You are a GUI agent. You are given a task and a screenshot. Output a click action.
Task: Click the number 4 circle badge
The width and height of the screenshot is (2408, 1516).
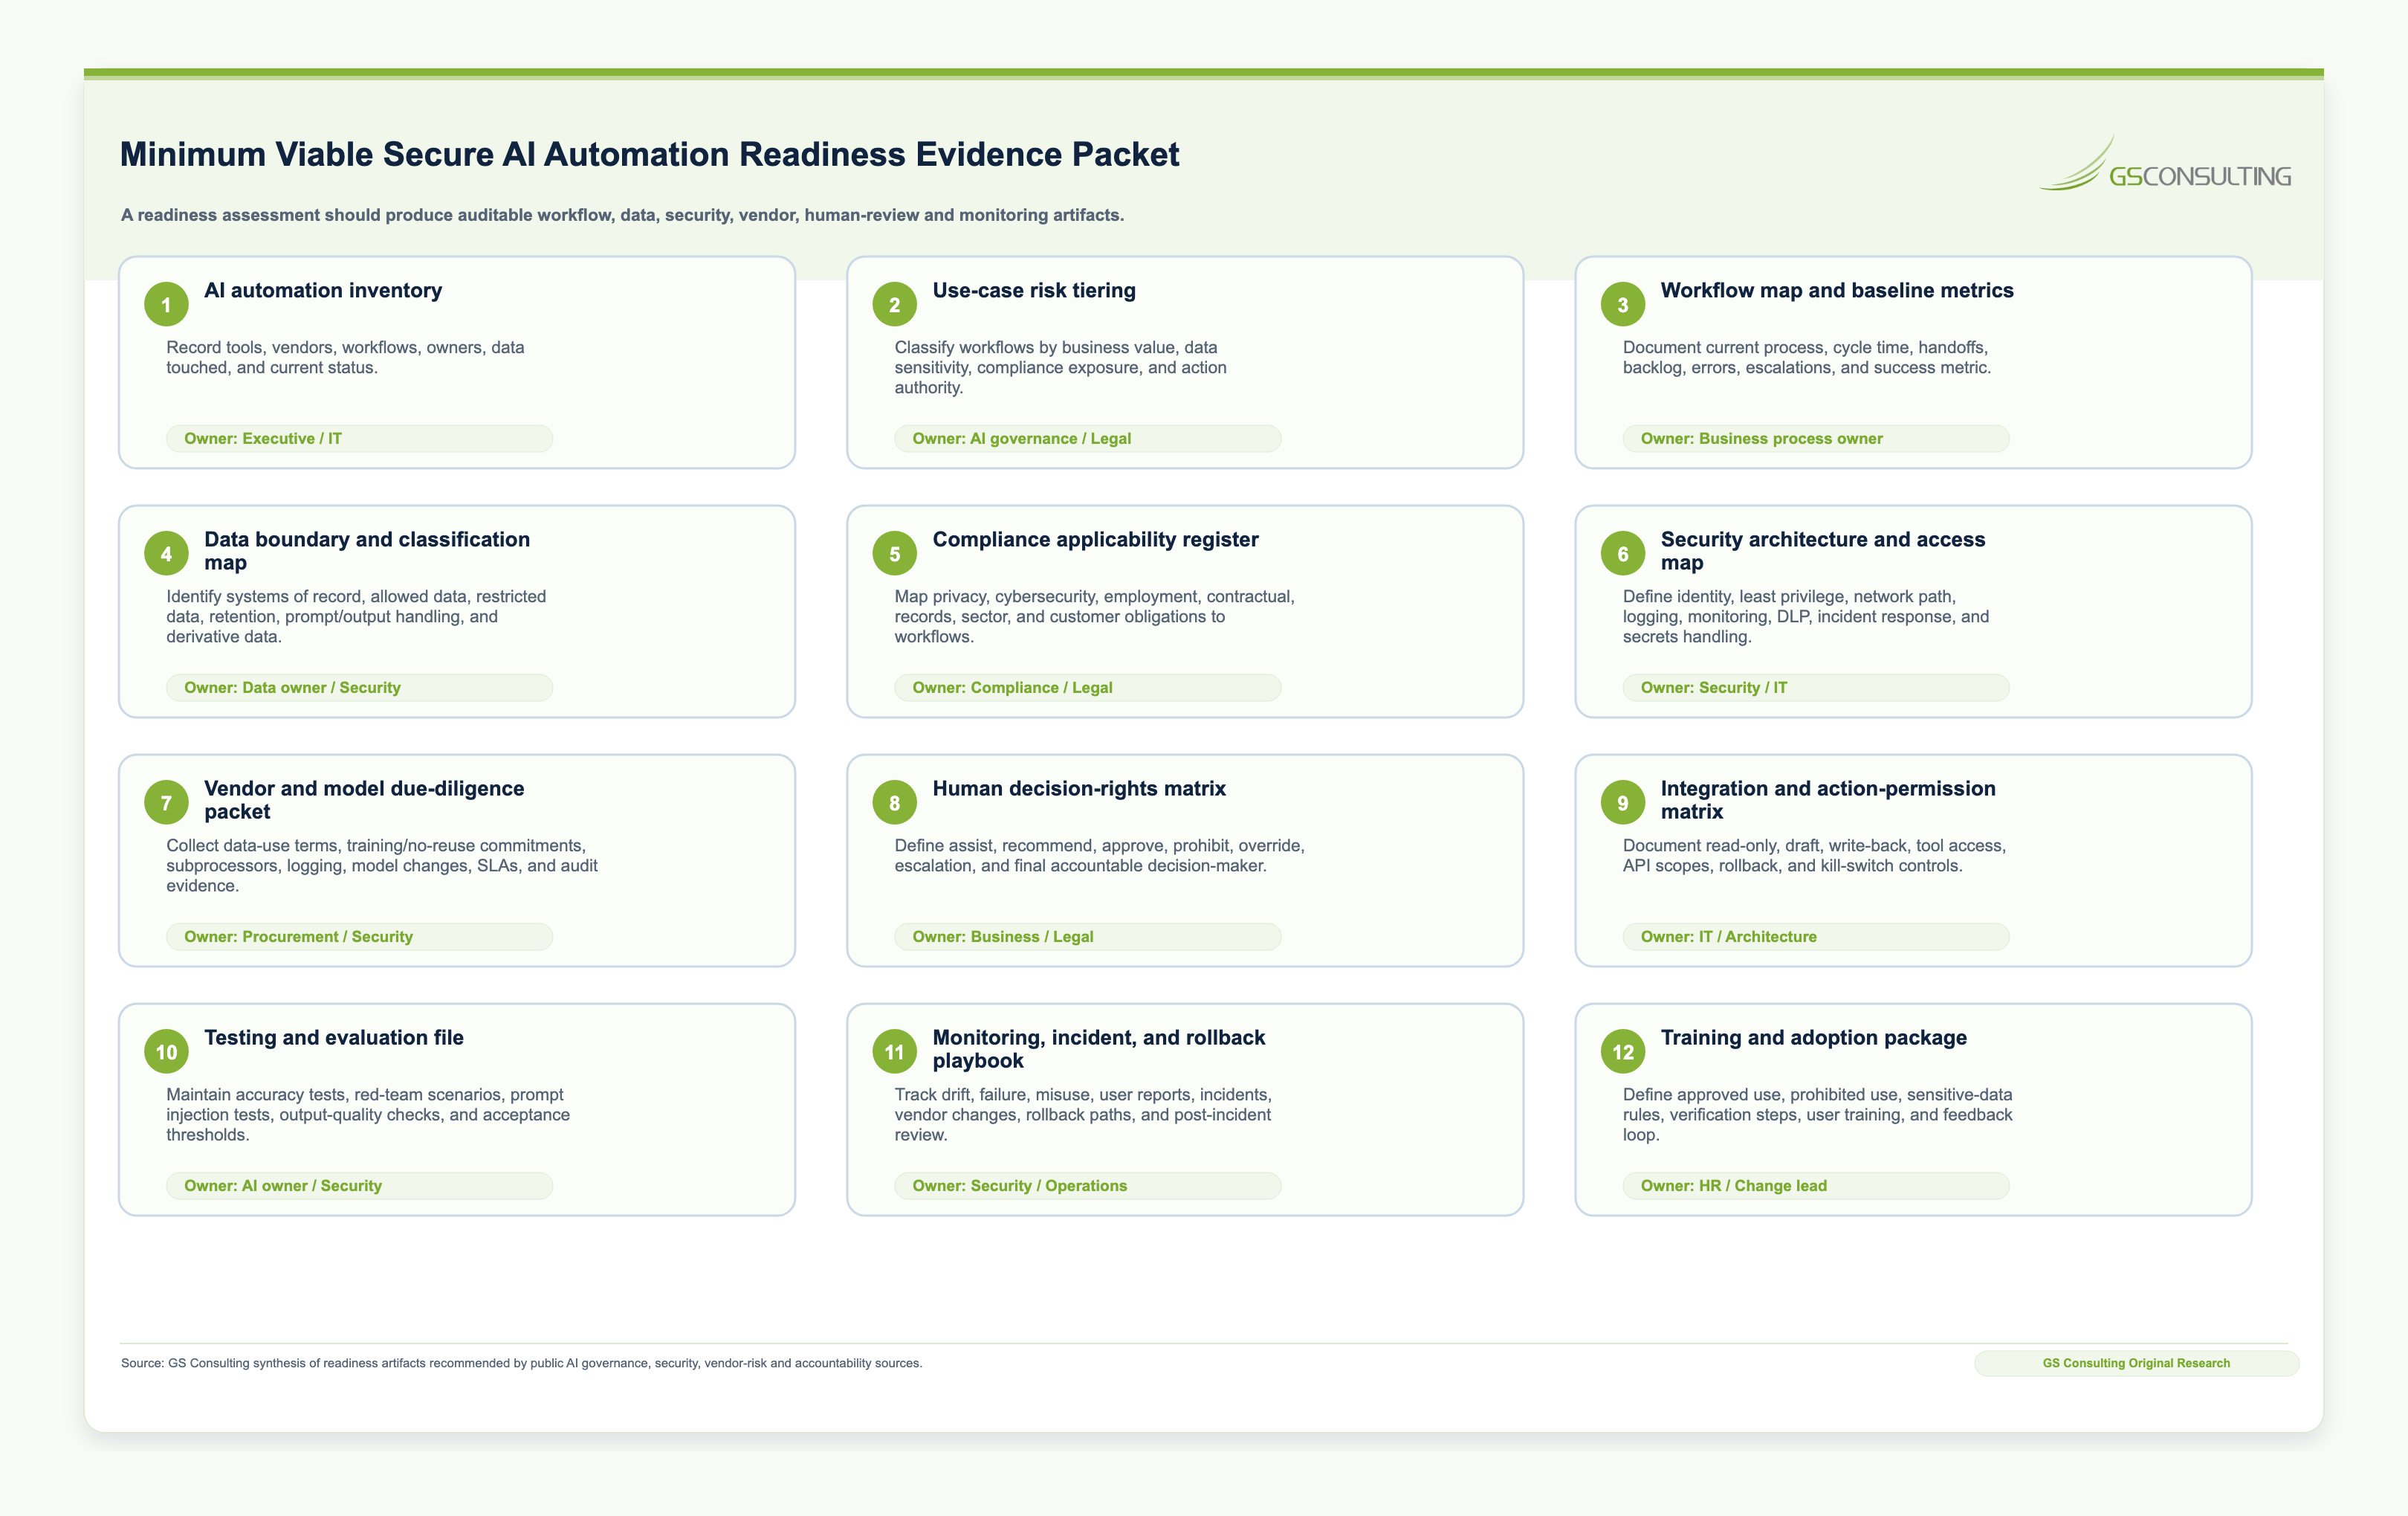click(x=166, y=553)
